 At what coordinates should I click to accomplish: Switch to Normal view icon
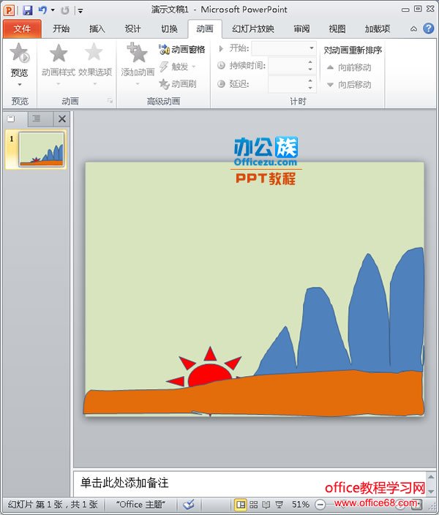coord(241,505)
